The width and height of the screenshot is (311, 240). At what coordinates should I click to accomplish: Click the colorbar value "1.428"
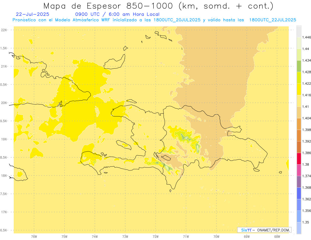pos(306,72)
